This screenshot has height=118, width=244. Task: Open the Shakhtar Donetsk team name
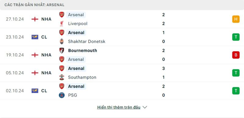(x=87, y=42)
